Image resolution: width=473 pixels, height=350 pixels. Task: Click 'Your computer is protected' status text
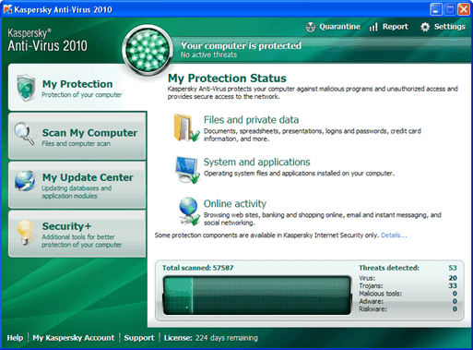tap(241, 45)
